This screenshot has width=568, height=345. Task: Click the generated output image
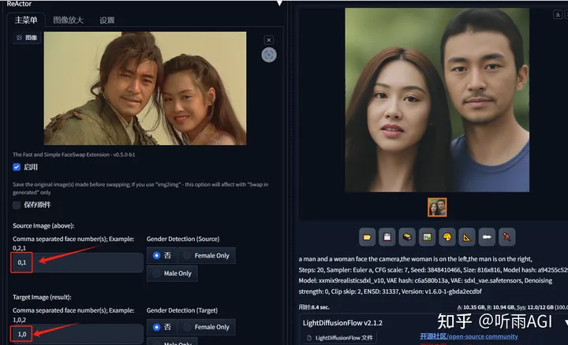coord(437,100)
